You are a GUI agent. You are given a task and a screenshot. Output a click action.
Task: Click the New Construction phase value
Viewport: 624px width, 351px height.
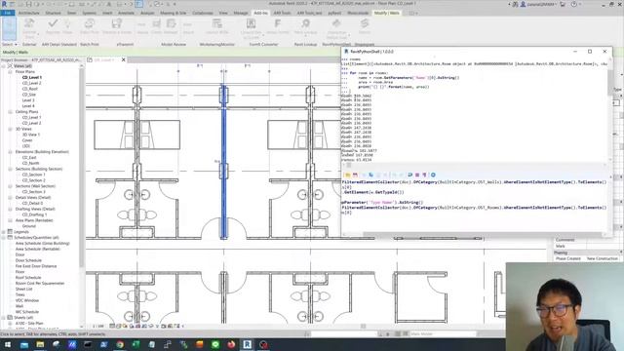click(603, 258)
